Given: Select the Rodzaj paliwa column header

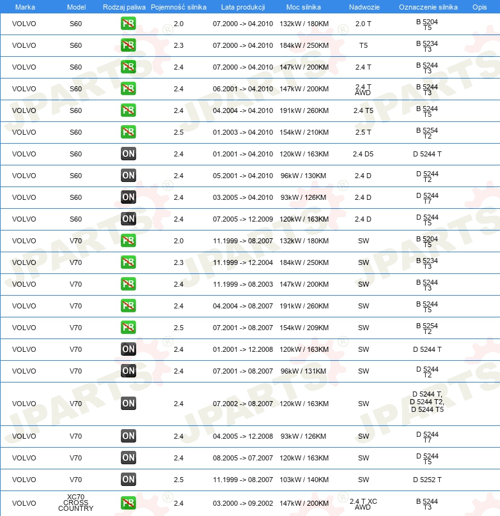Looking at the screenshot, I should tap(124, 7).
